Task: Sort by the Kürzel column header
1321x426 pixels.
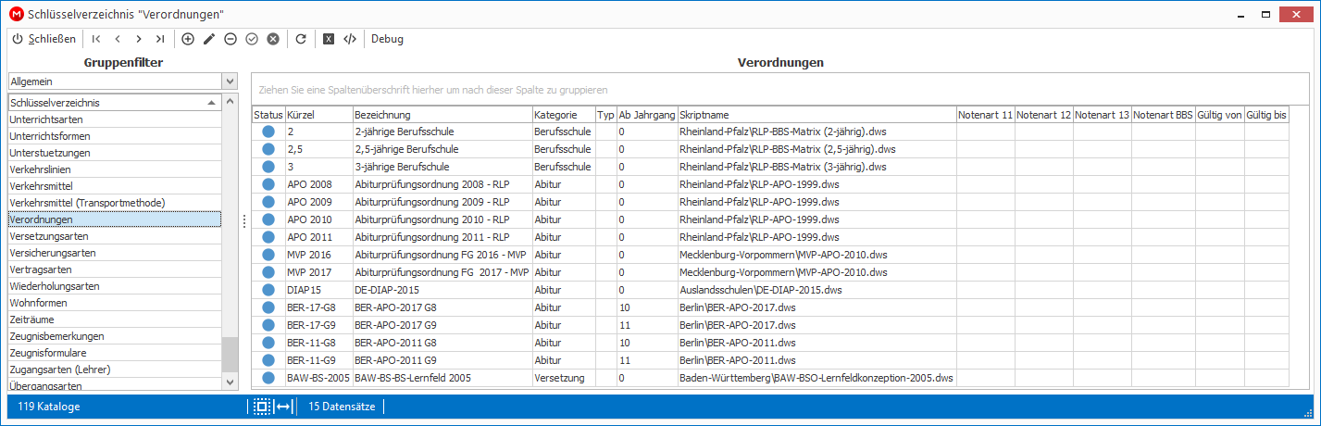Action: tap(318, 115)
